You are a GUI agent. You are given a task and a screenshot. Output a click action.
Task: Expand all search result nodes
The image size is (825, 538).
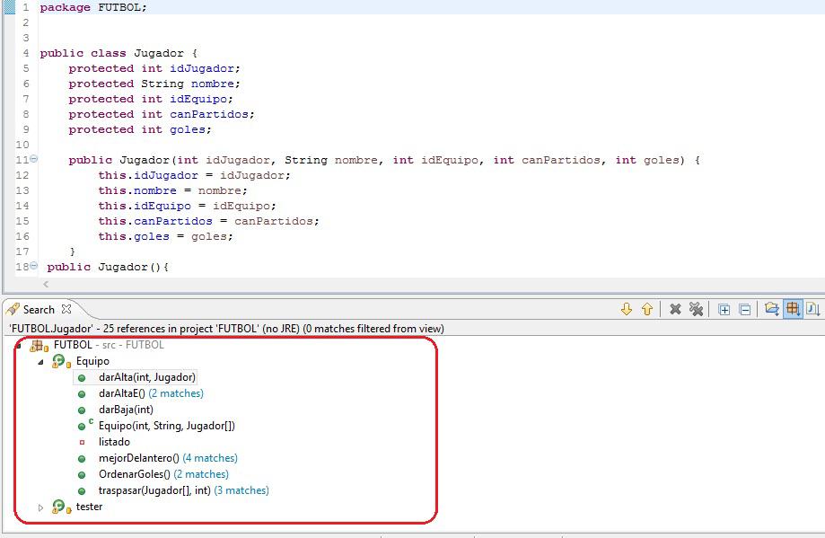click(x=724, y=309)
